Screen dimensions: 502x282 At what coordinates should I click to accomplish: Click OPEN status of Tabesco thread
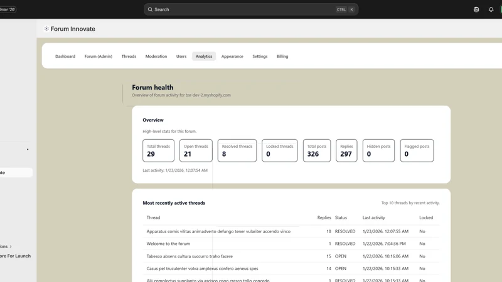click(341, 256)
